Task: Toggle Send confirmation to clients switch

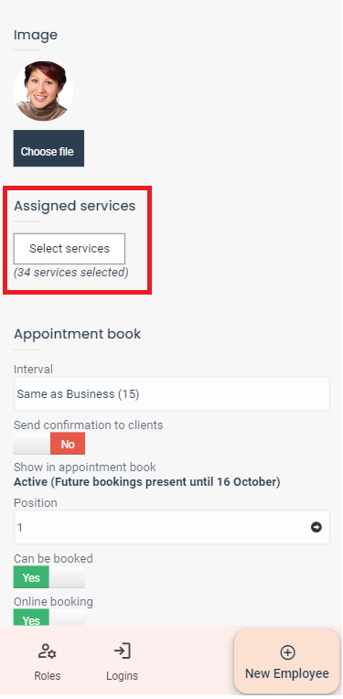Action: pyautogui.click(x=49, y=444)
